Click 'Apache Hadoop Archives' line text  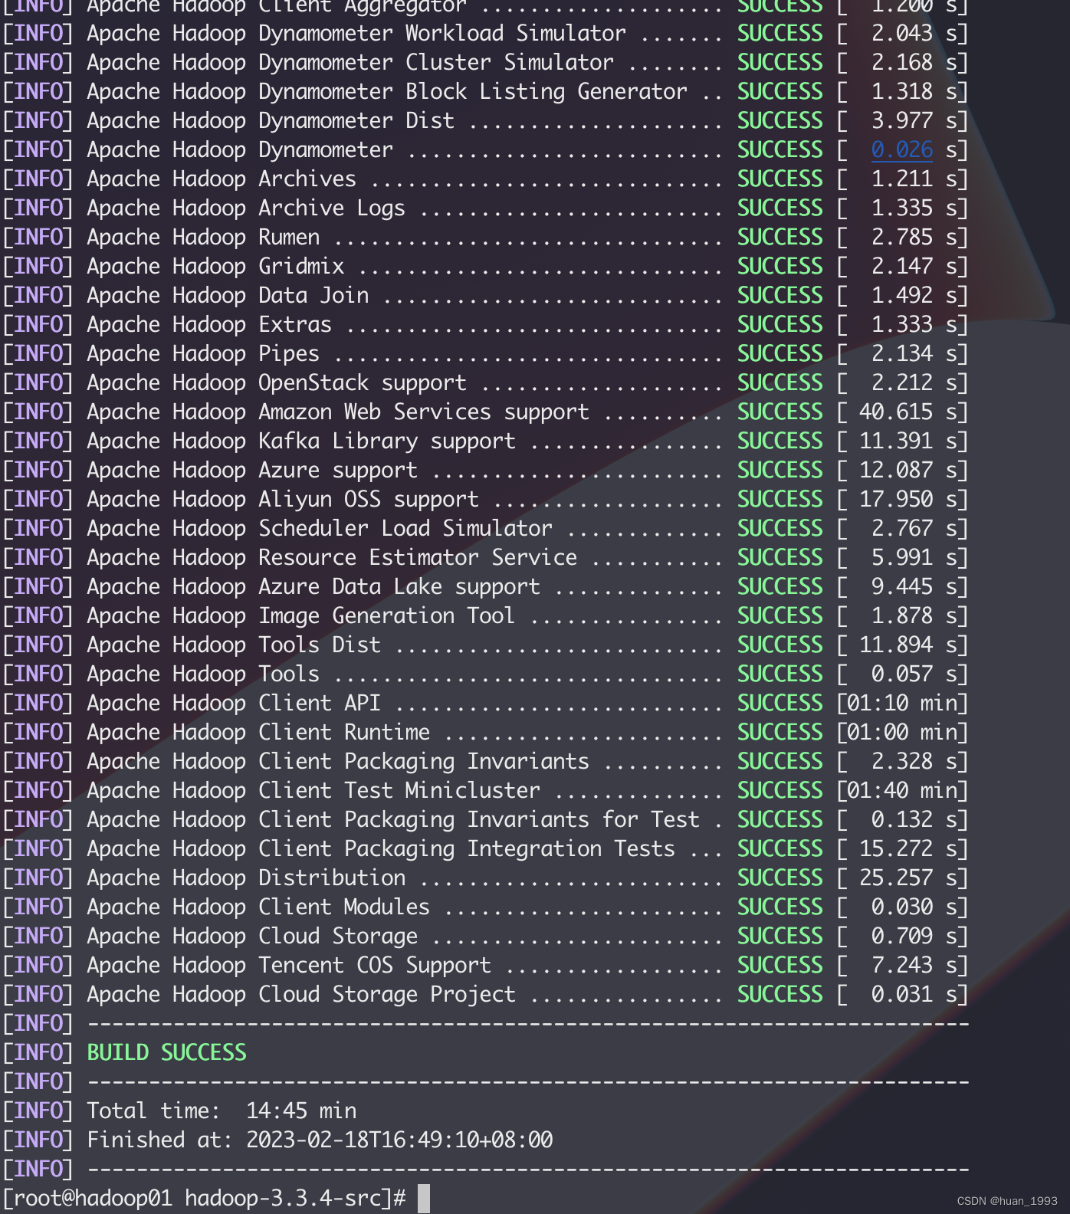tap(222, 179)
